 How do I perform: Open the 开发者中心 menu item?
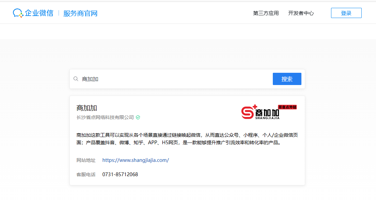(x=301, y=13)
